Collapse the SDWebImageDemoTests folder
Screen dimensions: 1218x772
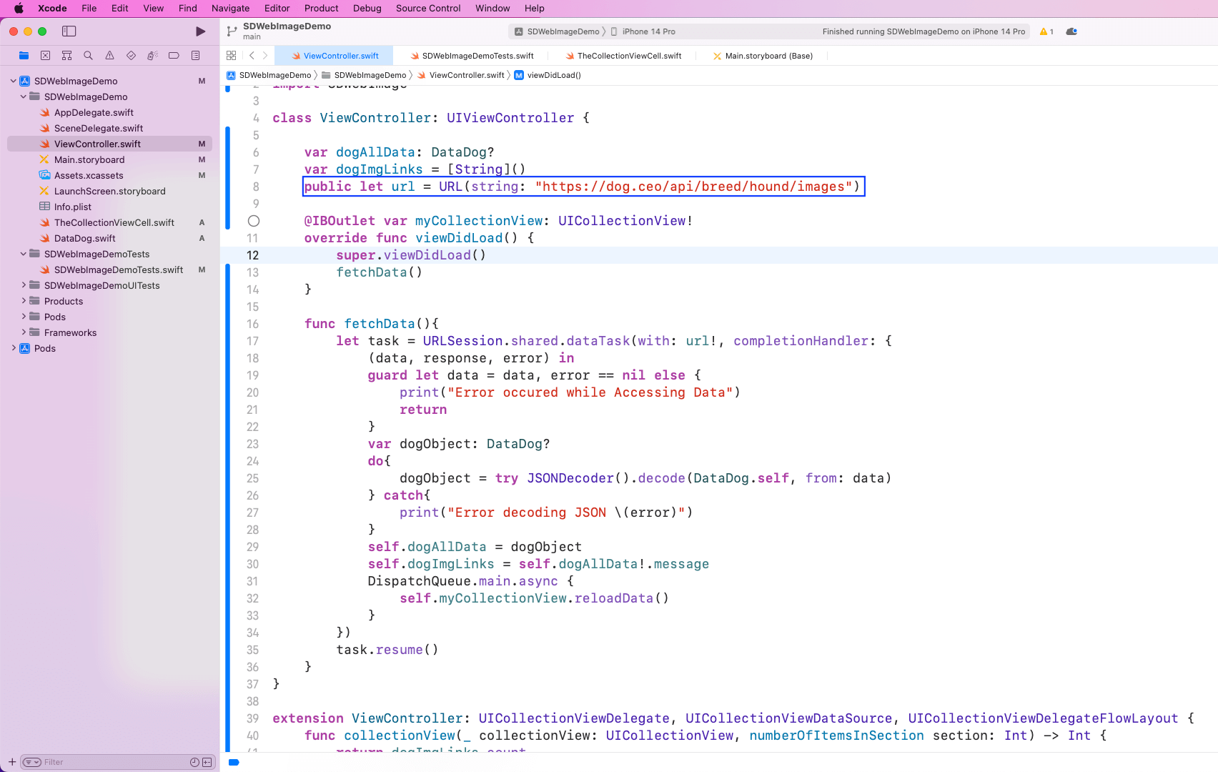click(x=24, y=254)
